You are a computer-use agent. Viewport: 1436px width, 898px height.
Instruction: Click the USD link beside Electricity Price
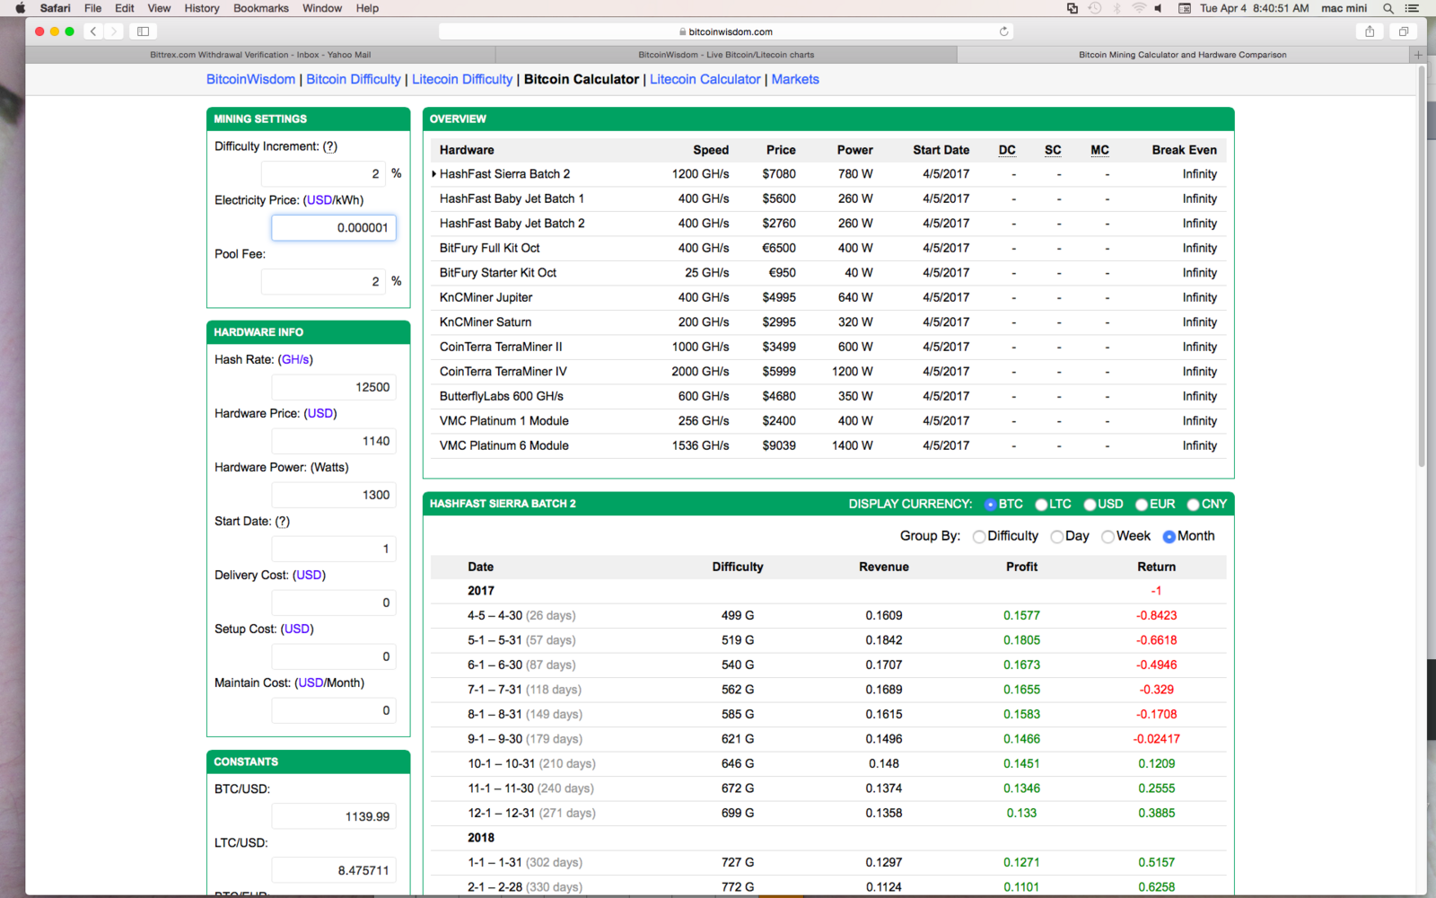point(320,200)
